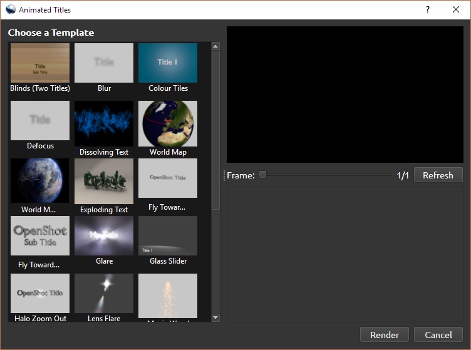Viewport: 471px width, 350px height.
Task: Click the template list scrollbar handle
Action: point(215,130)
